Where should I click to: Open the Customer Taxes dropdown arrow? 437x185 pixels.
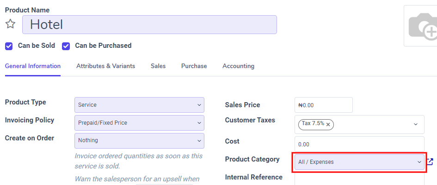coord(415,124)
